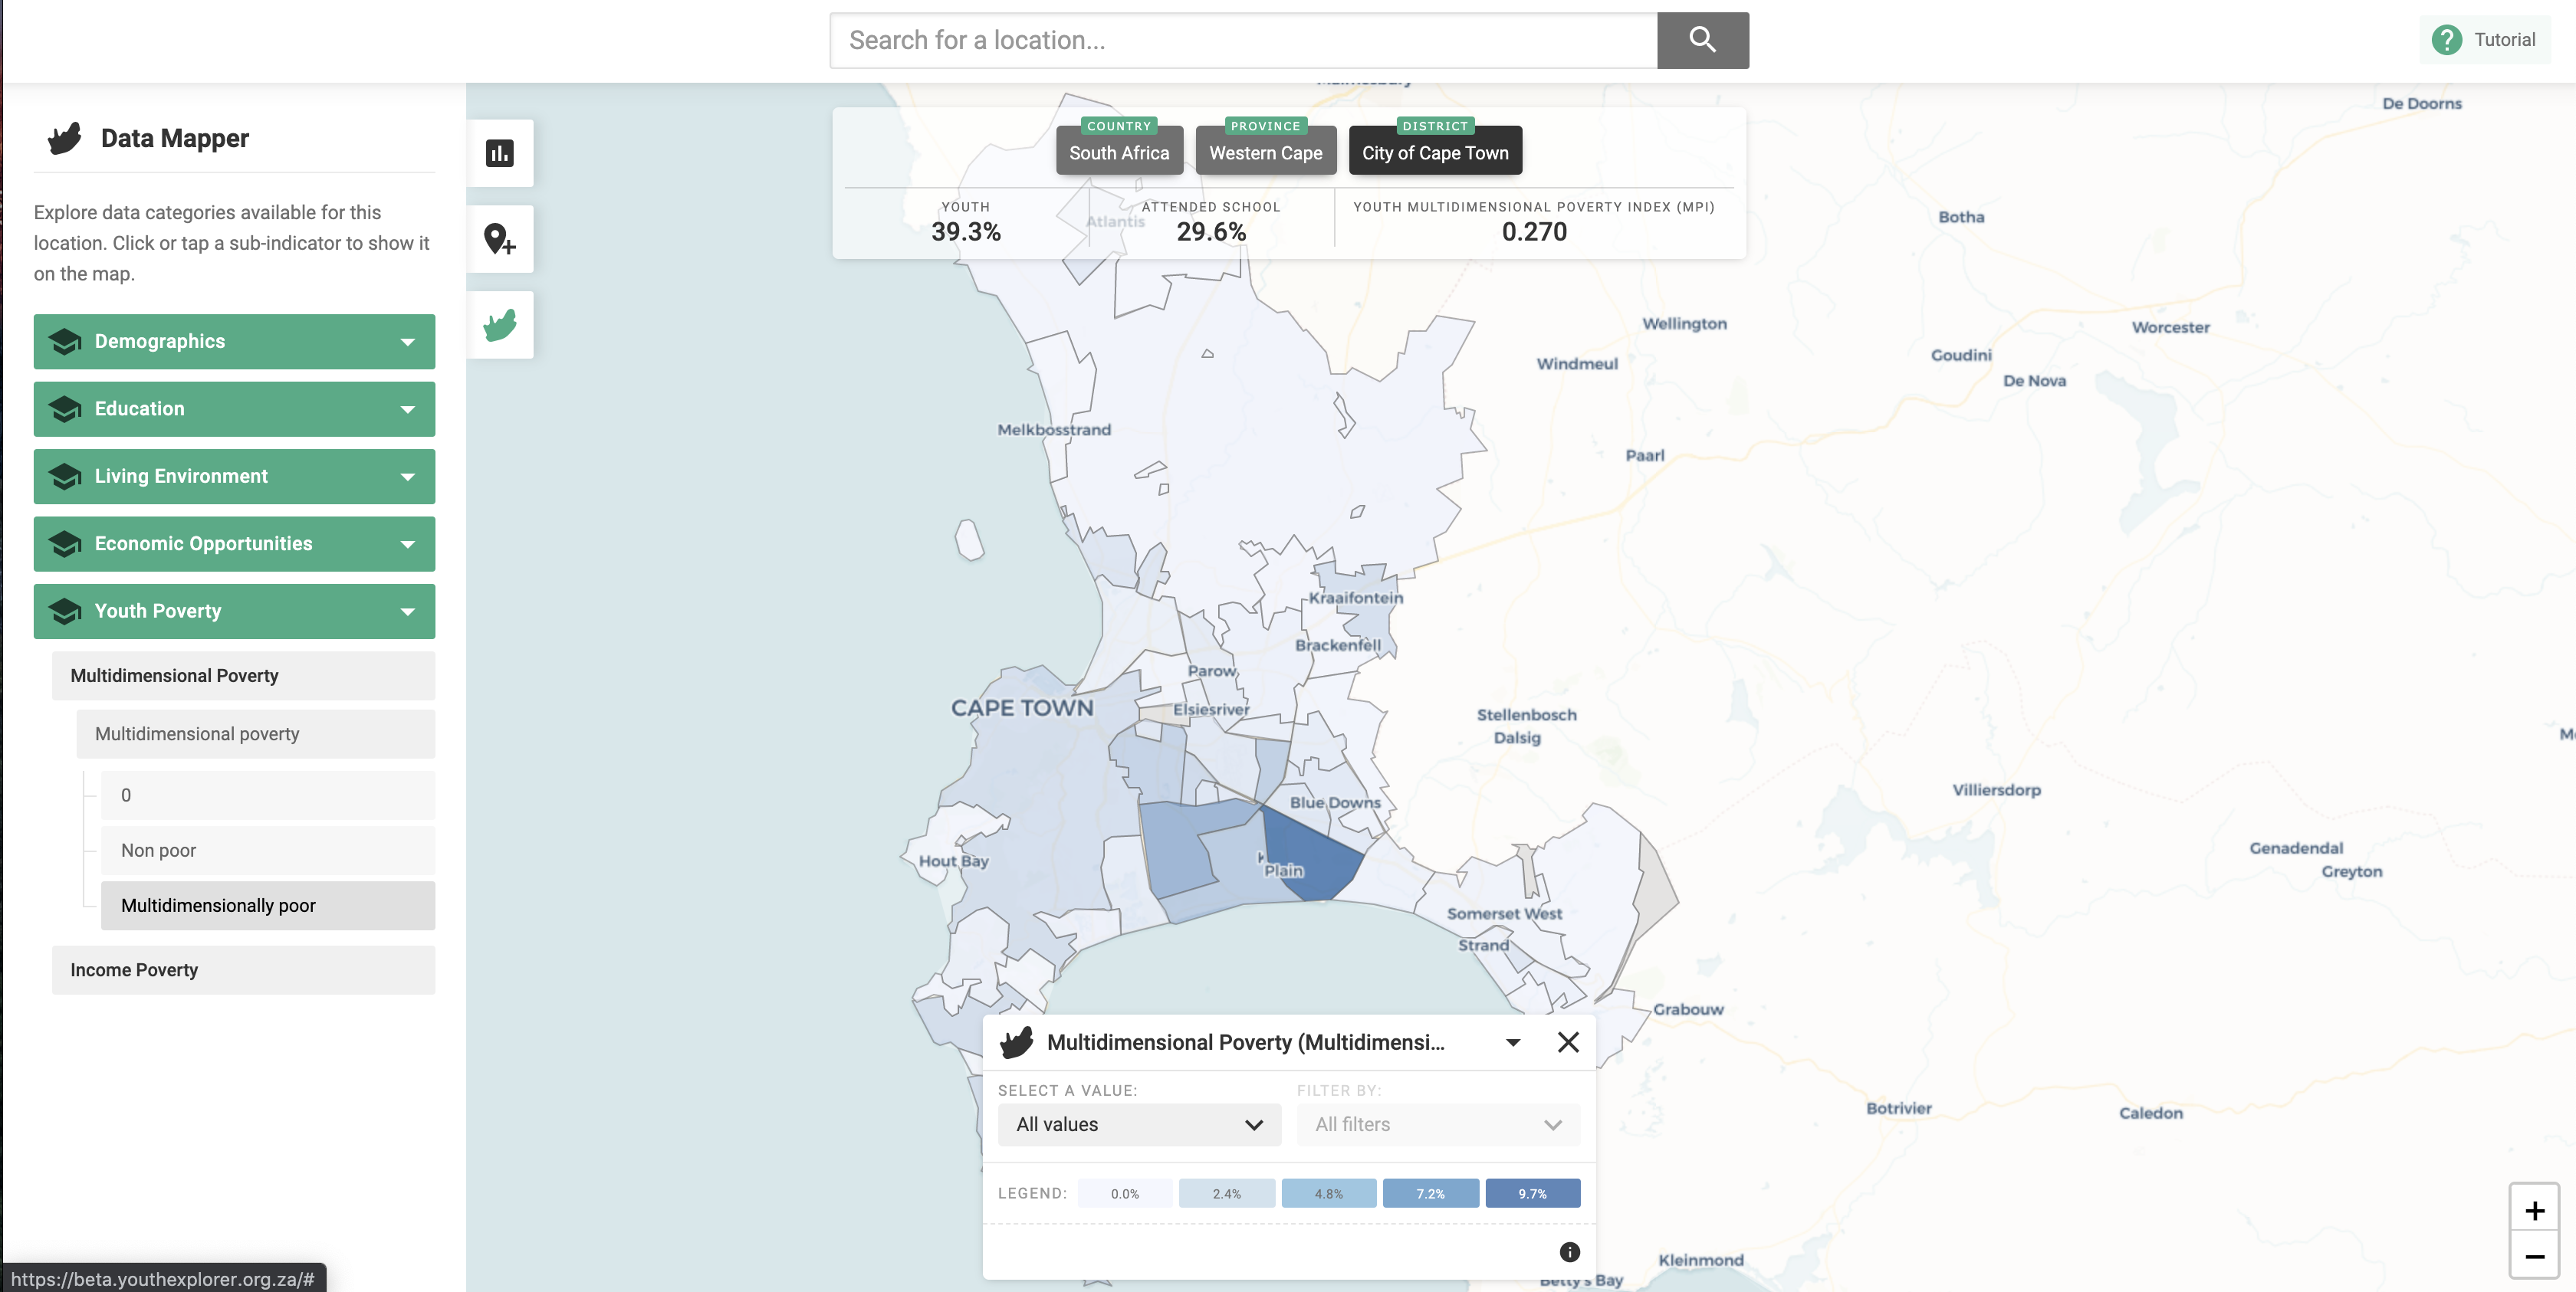Click the green South Africa map icon
The image size is (2576, 1292).
[x=499, y=325]
